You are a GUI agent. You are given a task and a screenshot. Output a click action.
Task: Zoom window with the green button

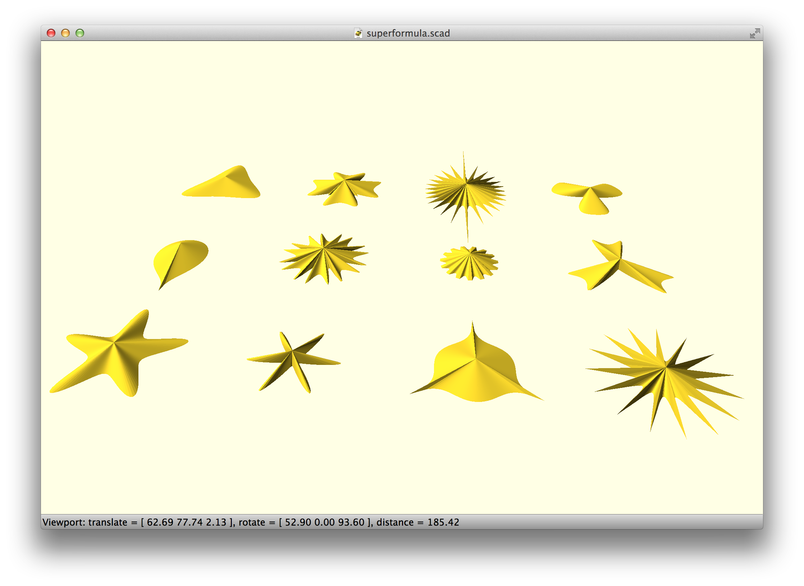click(x=80, y=33)
